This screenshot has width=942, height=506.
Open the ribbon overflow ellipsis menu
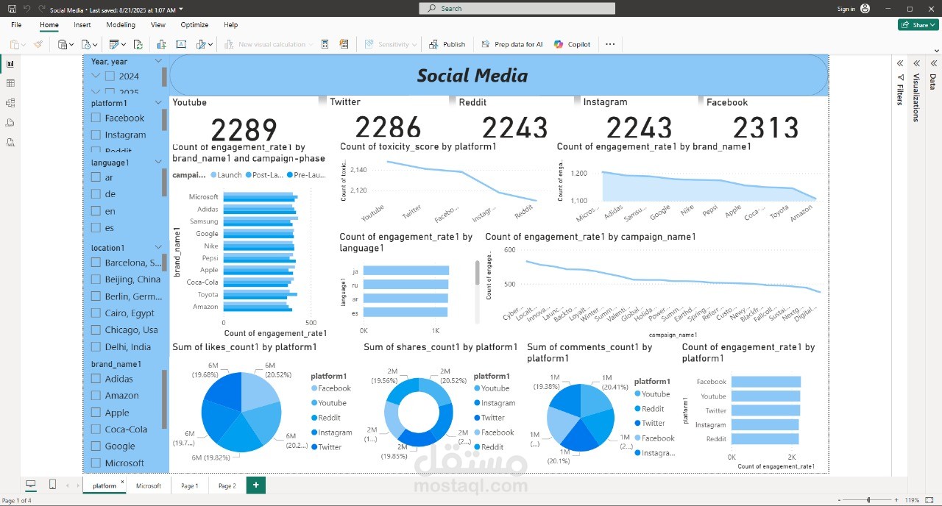(610, 44)
